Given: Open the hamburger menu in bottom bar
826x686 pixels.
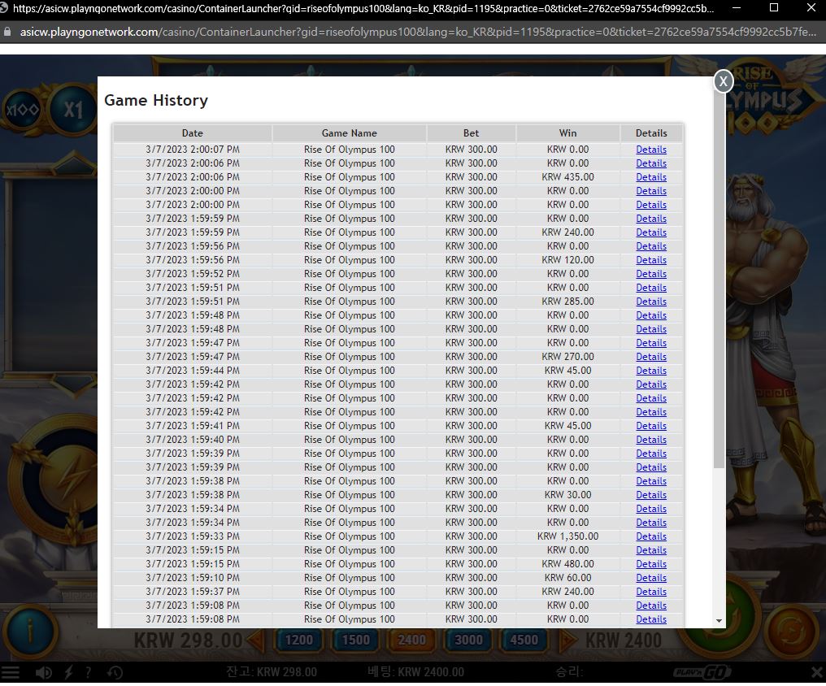Looking at the screenshot, I should (10, 672).
